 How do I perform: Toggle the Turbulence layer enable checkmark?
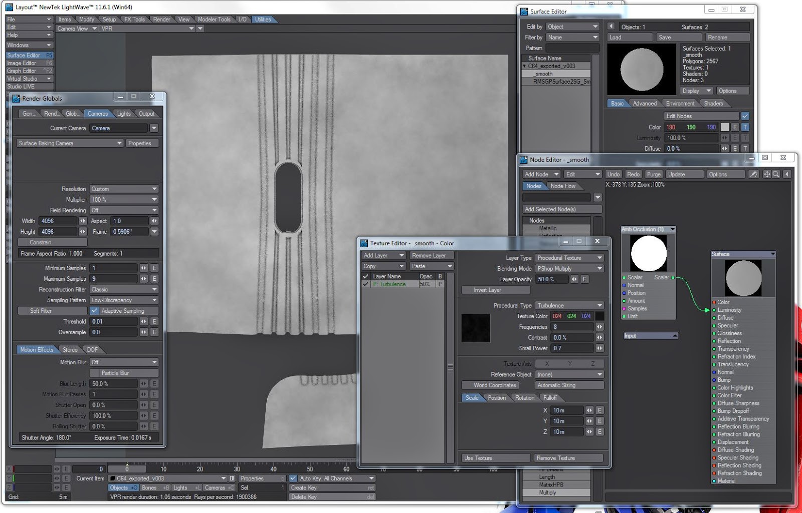(366, 284)
